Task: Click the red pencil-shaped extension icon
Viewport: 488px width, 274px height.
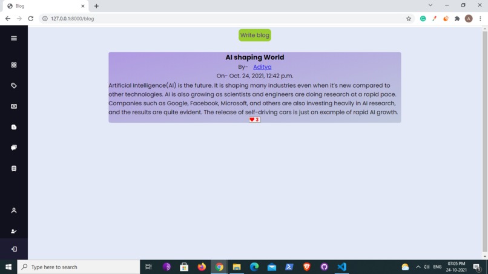Action: 434,19
